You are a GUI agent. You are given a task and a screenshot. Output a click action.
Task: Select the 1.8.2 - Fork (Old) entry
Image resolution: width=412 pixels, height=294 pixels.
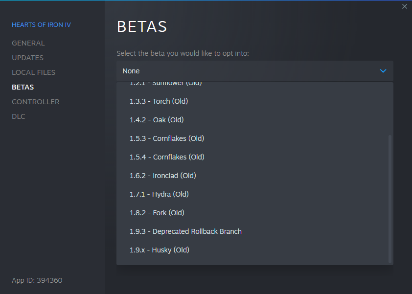(157, 213)
